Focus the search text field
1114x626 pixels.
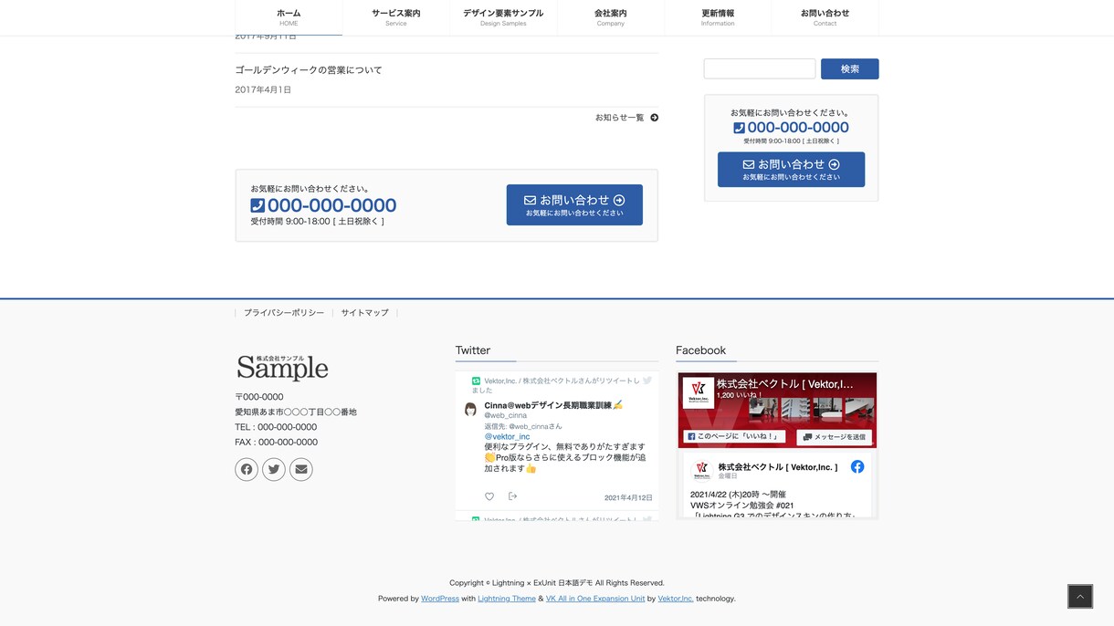click(760, 68)
